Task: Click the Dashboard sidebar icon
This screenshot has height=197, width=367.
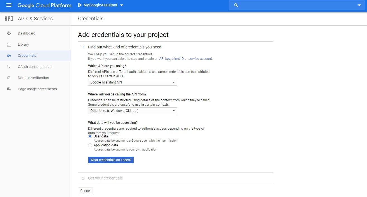Action: coord(9,33)
